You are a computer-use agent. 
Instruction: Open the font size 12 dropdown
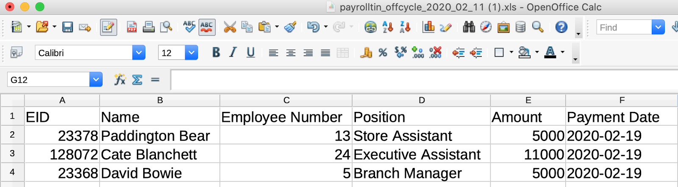(x=192, y=53)
